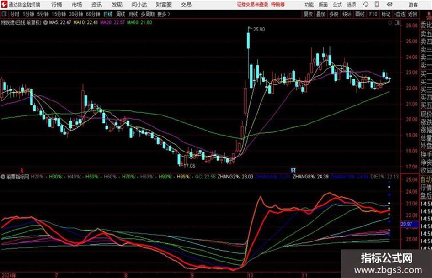Open the 交易 menu
432x278 pixels.
(186, 5)
